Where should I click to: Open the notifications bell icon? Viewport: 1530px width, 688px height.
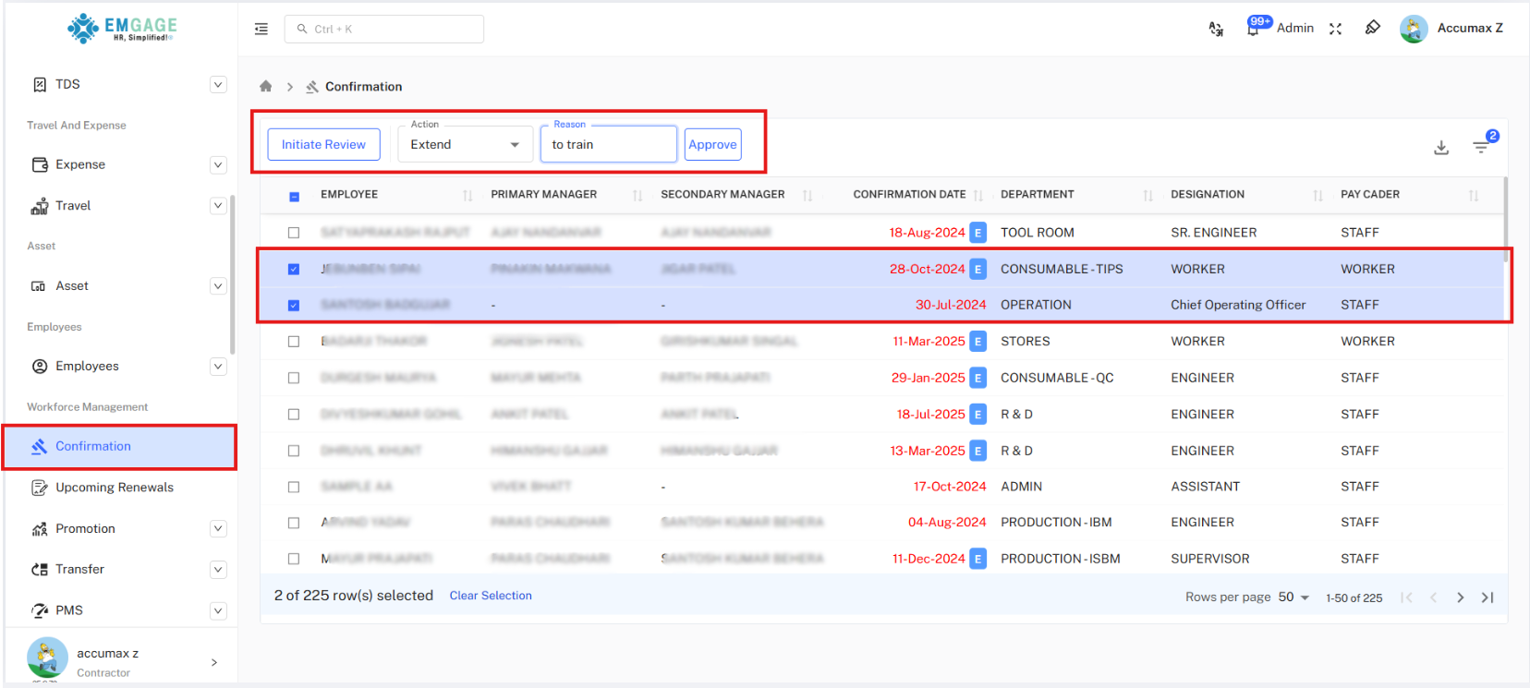(1253, 29)
